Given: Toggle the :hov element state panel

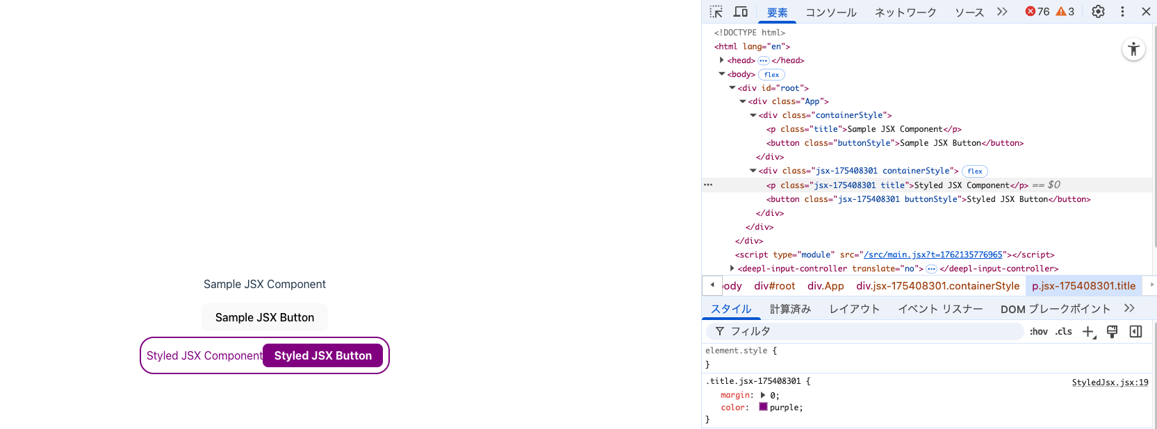Looking at the screenshot, I should (x=1039, y=332).
